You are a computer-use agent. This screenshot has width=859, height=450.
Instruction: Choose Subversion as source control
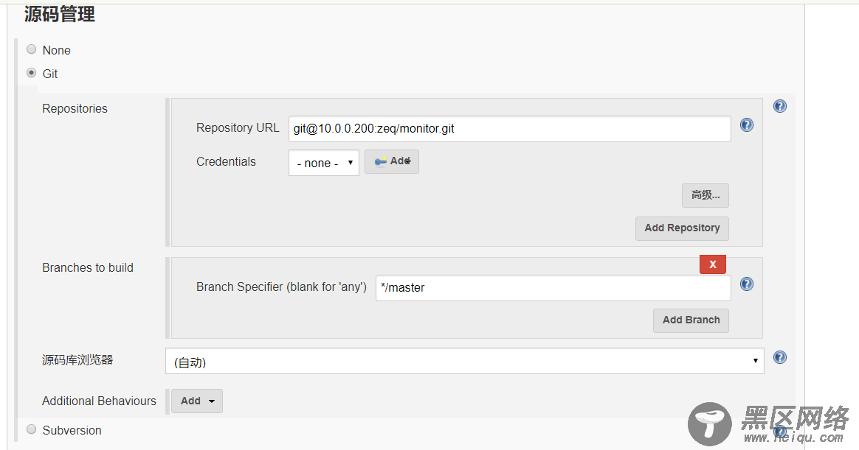(31, 429)
